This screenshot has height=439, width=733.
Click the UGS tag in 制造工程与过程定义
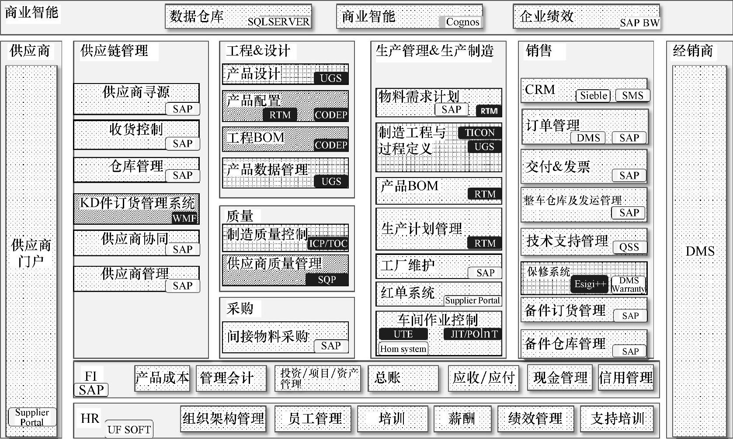(484, 146)
